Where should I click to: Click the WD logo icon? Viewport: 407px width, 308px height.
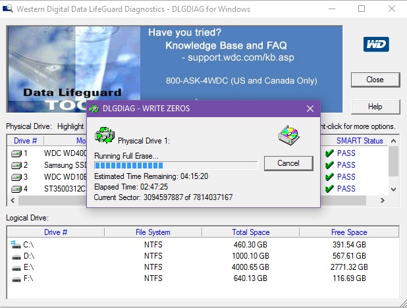[375, 45]
